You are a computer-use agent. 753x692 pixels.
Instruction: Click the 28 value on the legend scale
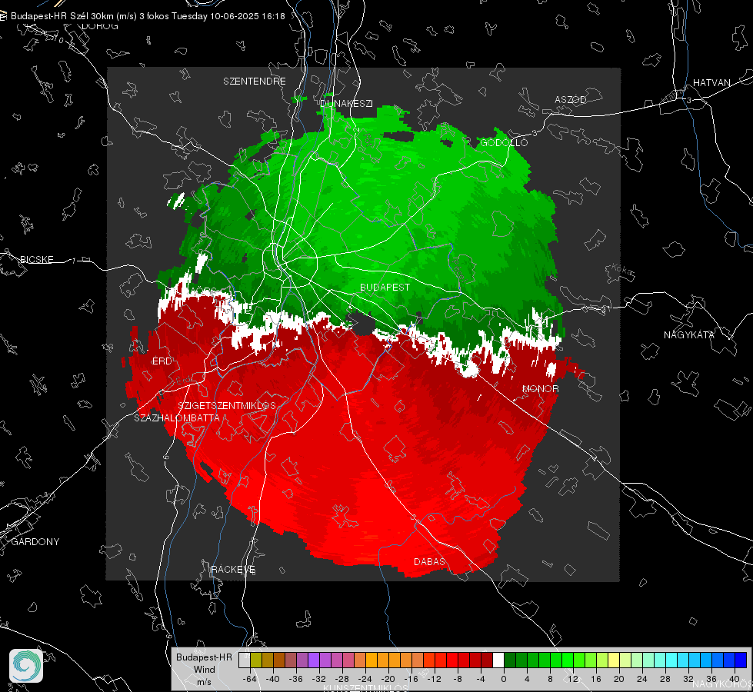tap(665, 679)
